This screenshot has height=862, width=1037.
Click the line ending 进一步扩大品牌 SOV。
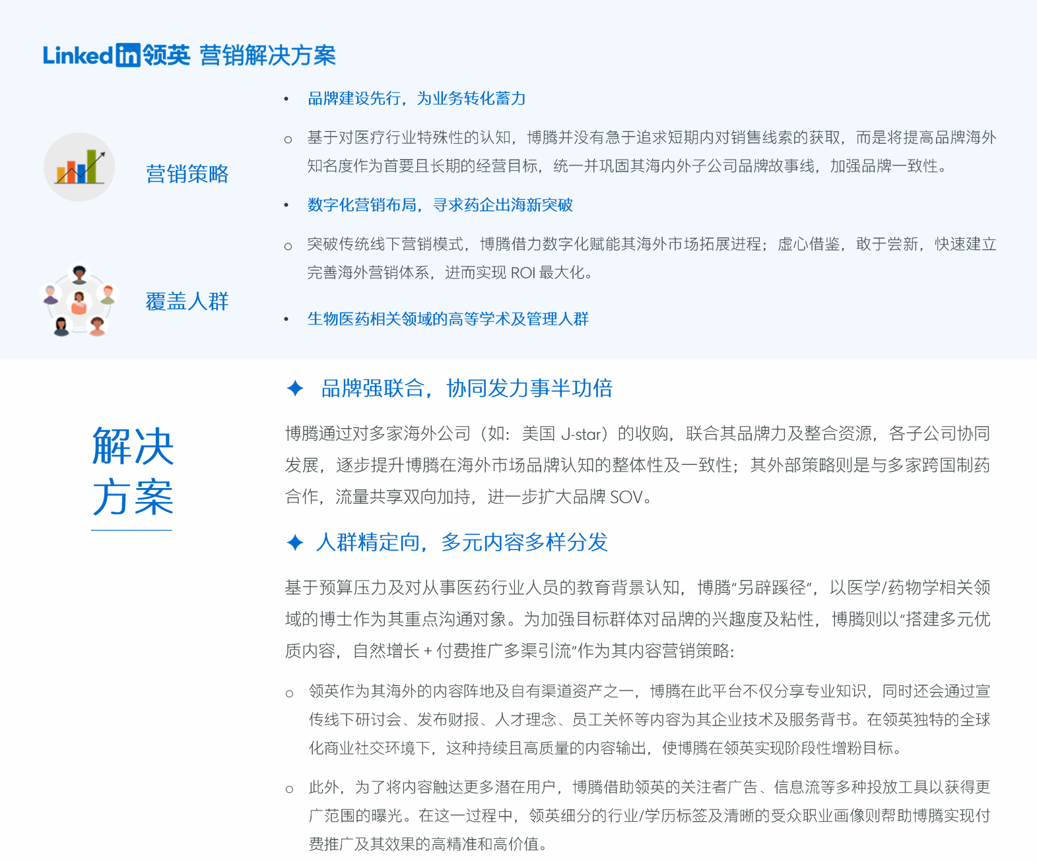point(469,497)
